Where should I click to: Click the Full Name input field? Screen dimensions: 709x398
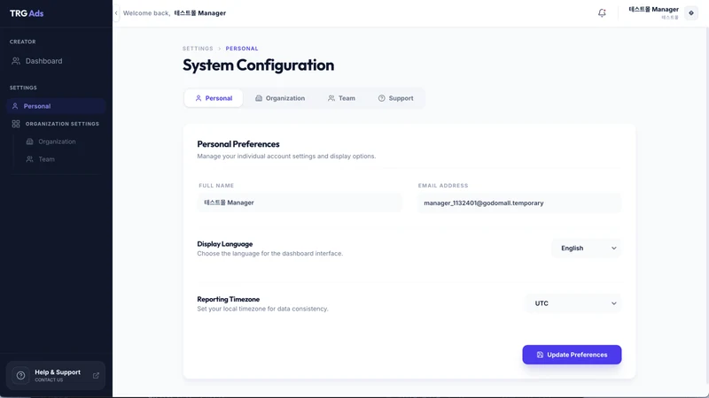pos(300,203)
